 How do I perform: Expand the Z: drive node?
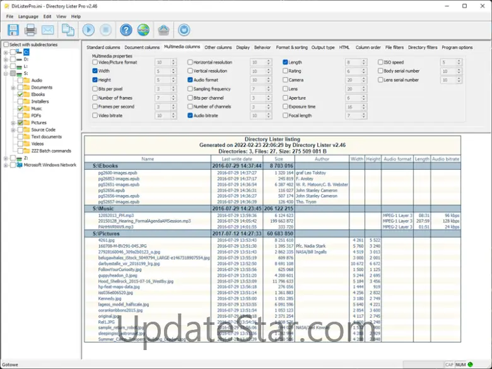[x=6, y=158]
